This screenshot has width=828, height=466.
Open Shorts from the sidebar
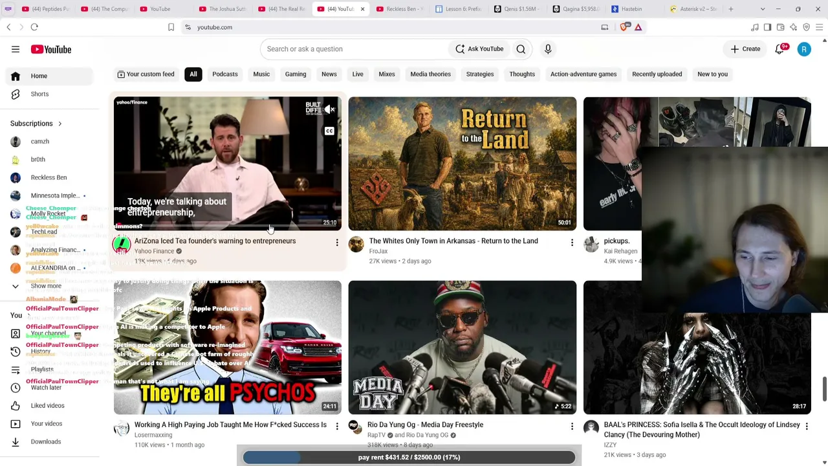[x=39, y=94]
